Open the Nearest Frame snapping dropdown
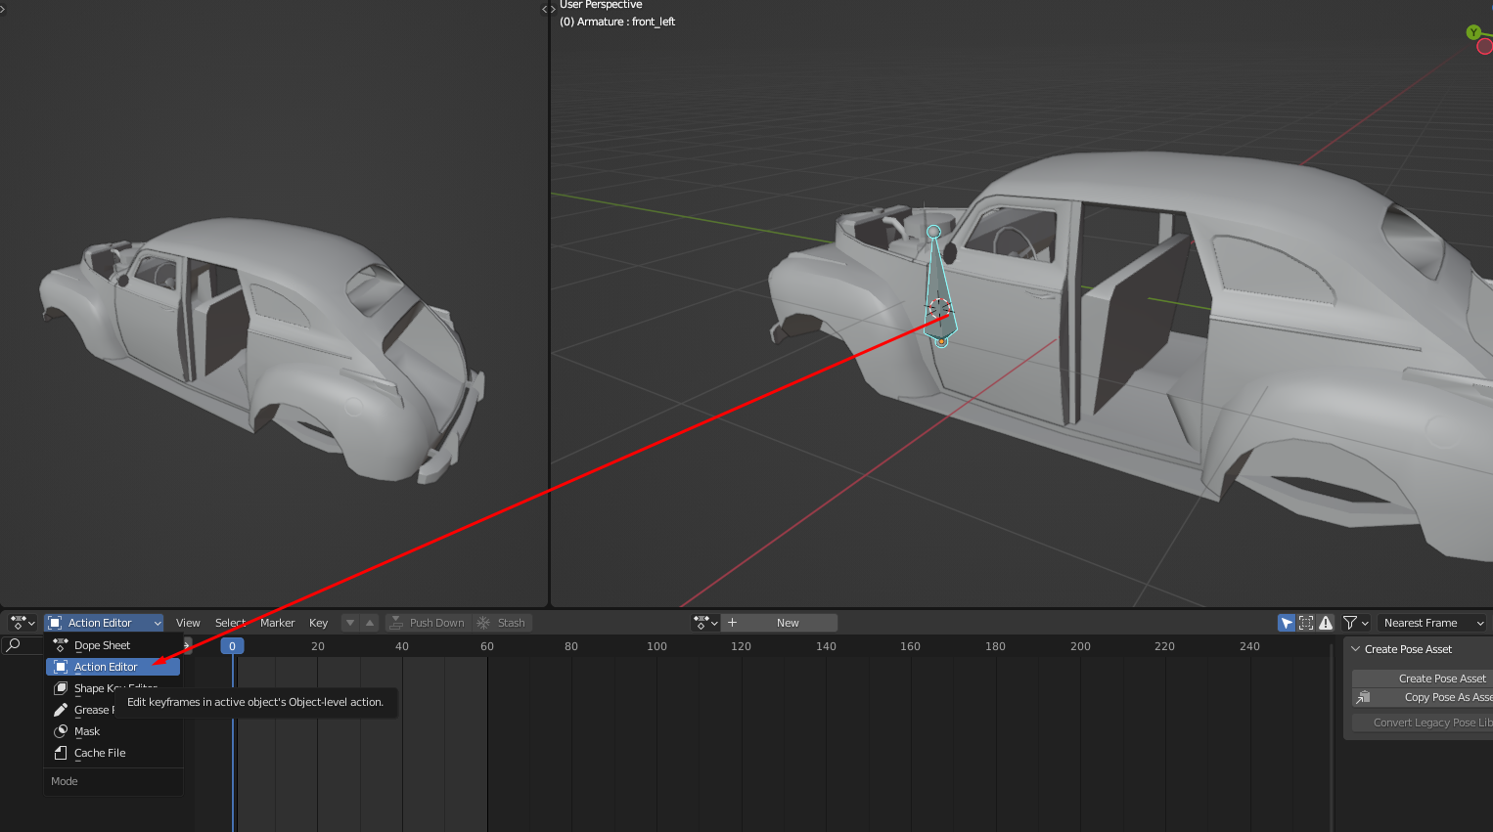1493x832 pixels. point(1432,623)
